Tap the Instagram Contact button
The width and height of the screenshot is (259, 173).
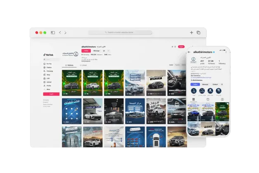(215, 84)
